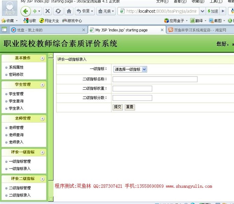Image resolution: width=234 pixels, height=204 pixels.
Task: Switch to the 双鱼林学习系统淘宝店 tab
Action: coord(200,30)
